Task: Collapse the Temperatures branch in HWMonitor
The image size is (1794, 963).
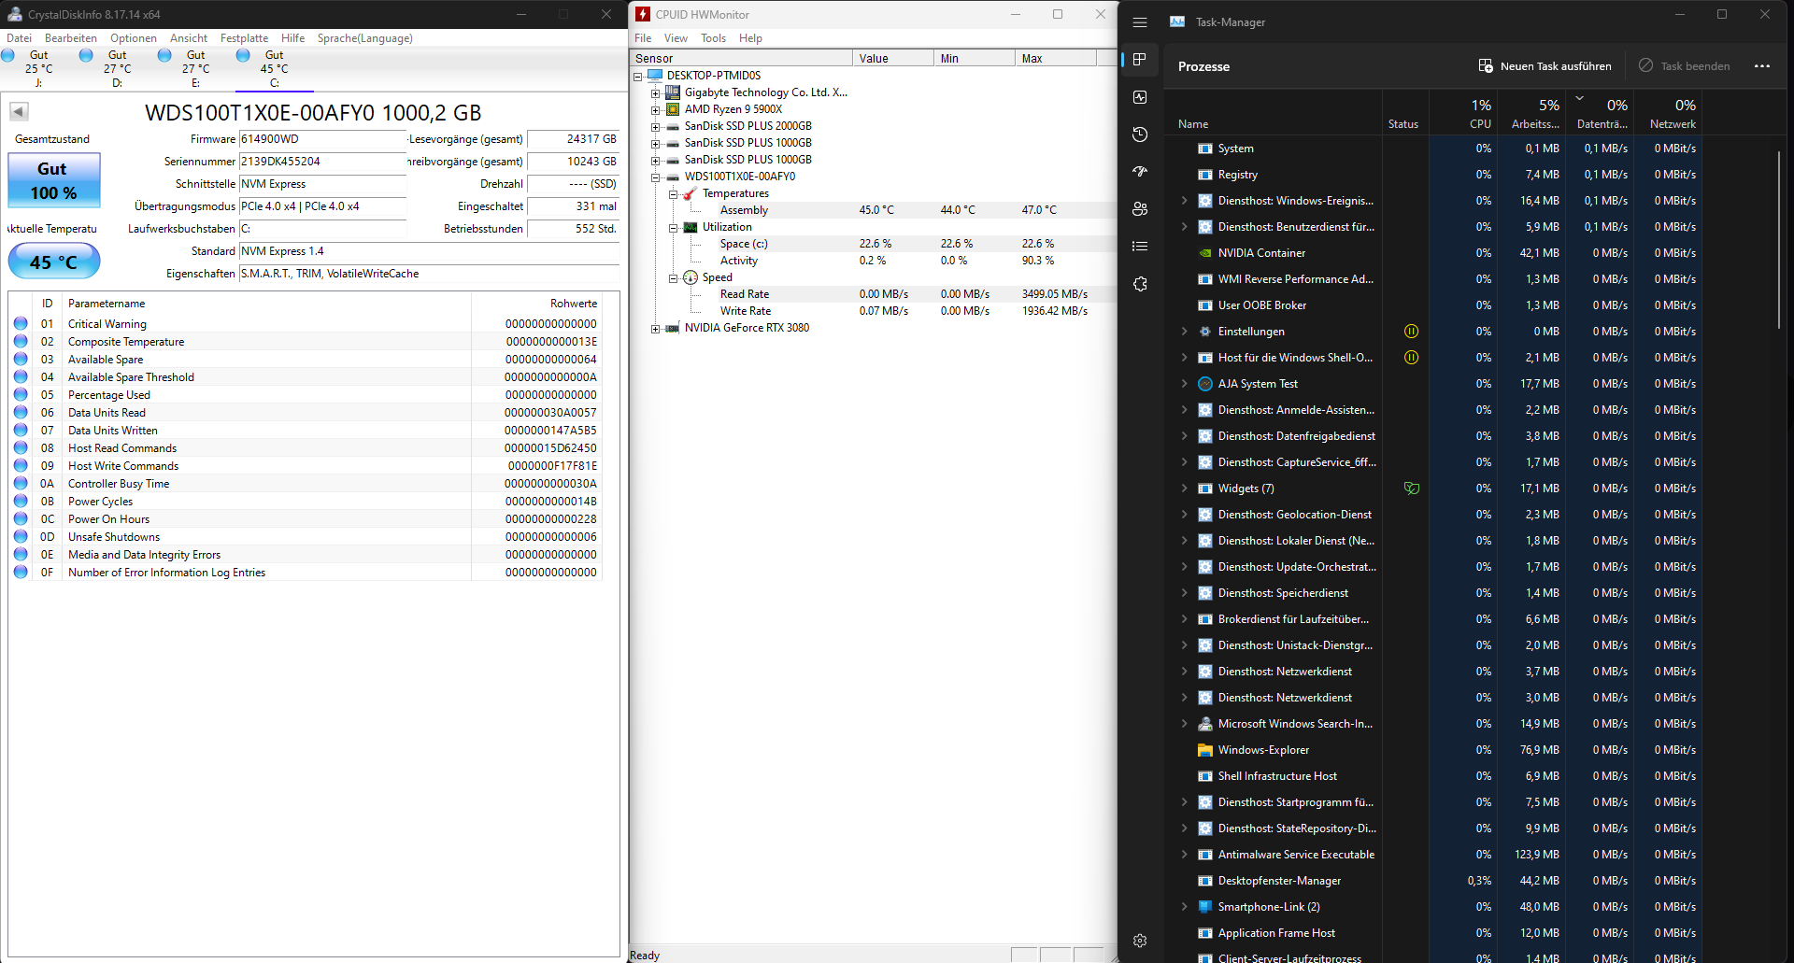Action: coord(673,194)
